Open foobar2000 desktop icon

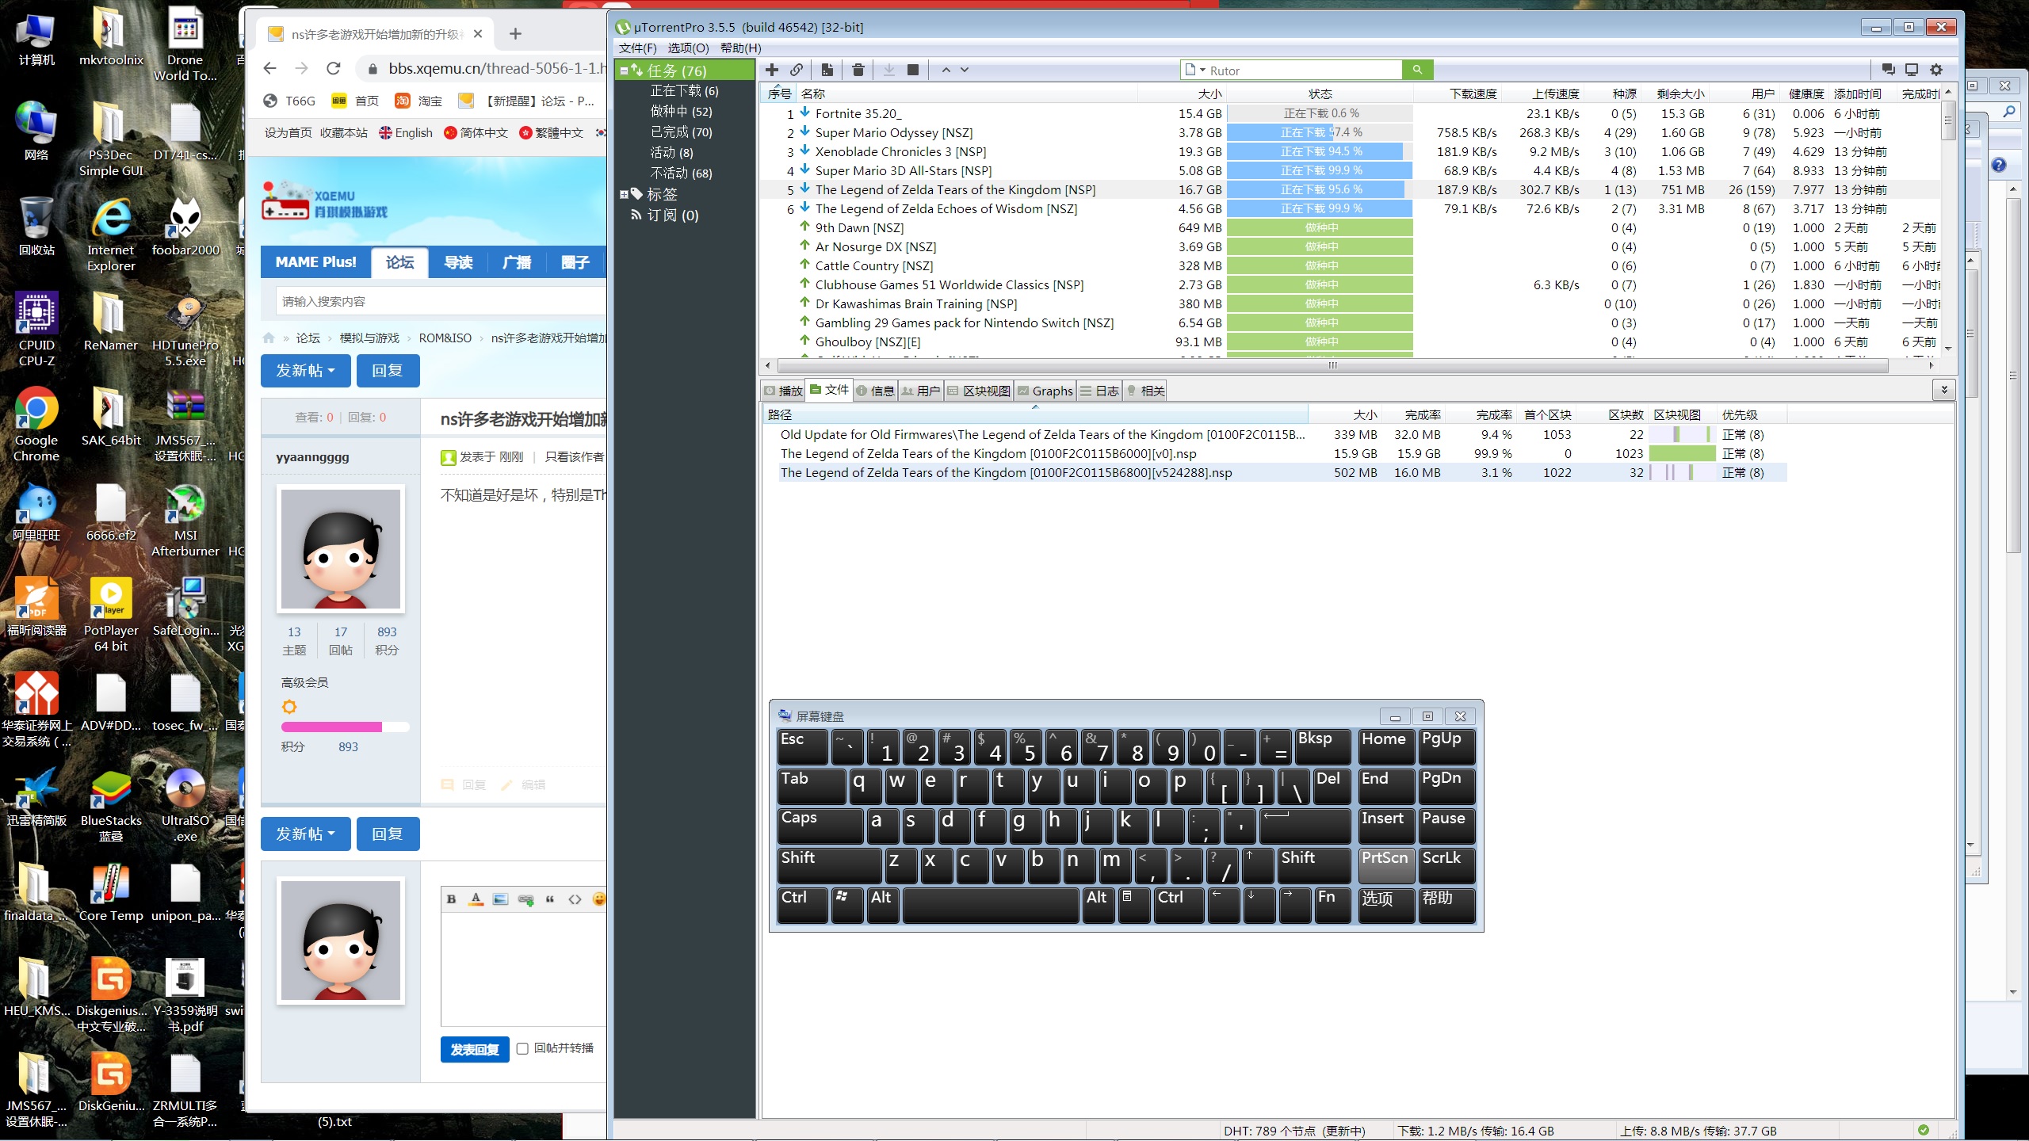pyautogui.click(x=185, y=226)
